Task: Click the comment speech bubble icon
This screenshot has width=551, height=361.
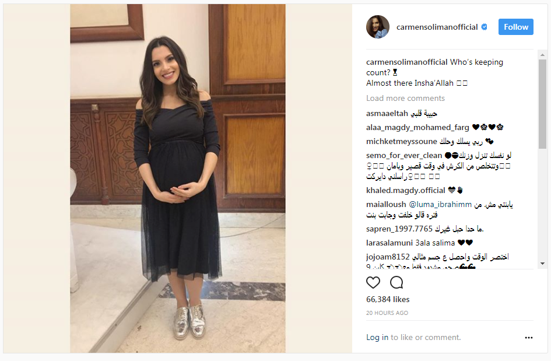Action: pyautogui.click(x=396, y=282)
